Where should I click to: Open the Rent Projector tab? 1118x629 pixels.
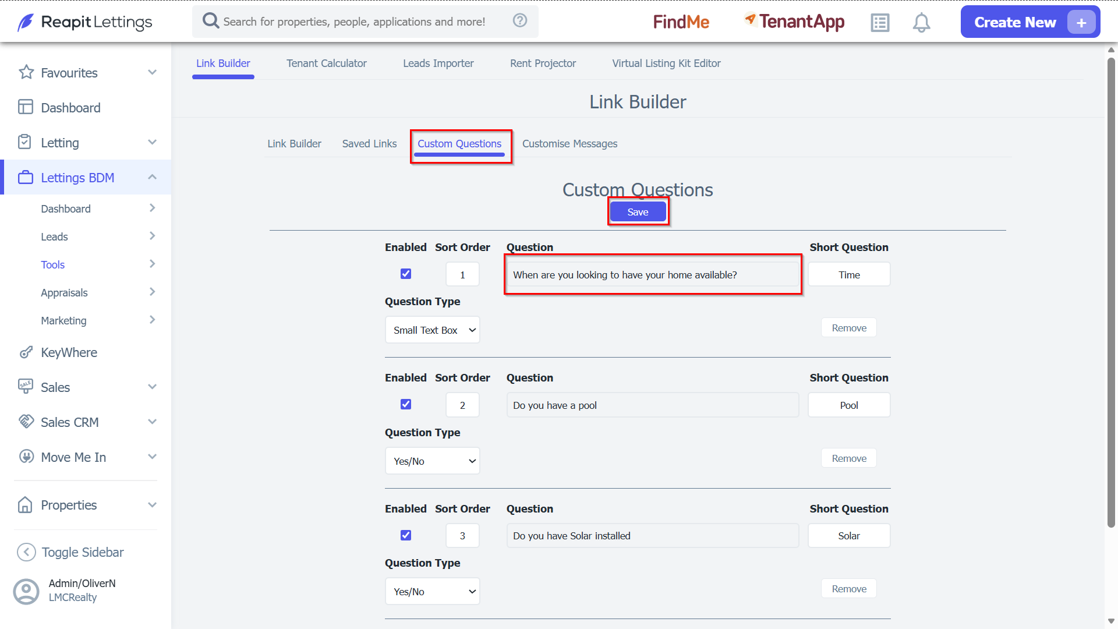point(543,63)
